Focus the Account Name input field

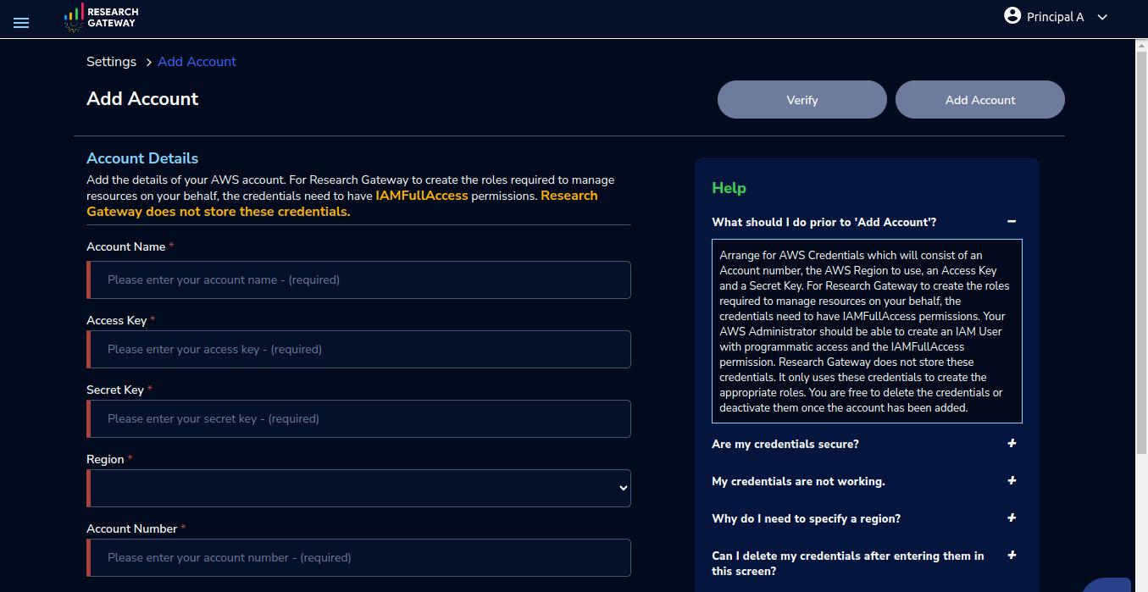pos(358,279)
